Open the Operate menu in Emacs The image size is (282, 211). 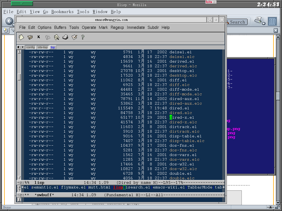(89, 27)
